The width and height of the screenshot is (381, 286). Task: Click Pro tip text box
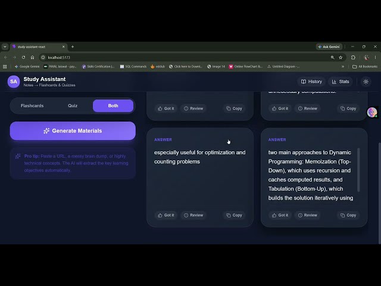[x=73, y=163]
